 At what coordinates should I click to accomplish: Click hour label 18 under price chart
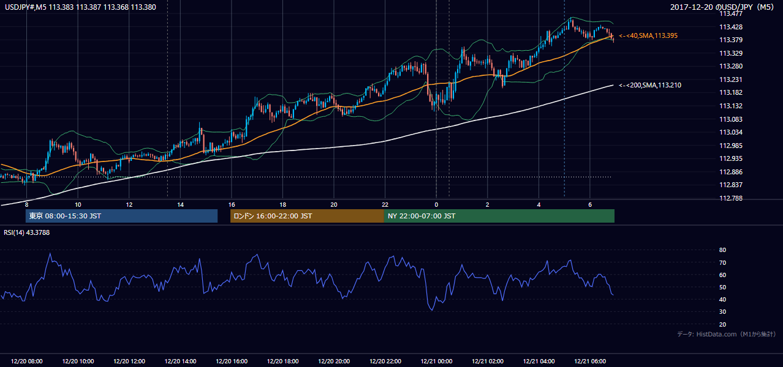pos(282,204)
